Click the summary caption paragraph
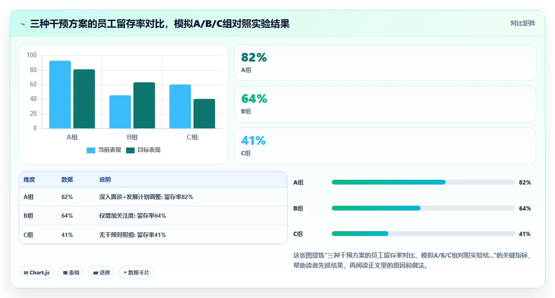555x298 pixels. coord(412,261)
